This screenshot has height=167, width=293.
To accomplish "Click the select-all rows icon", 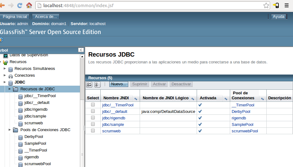I will (89, 84).
